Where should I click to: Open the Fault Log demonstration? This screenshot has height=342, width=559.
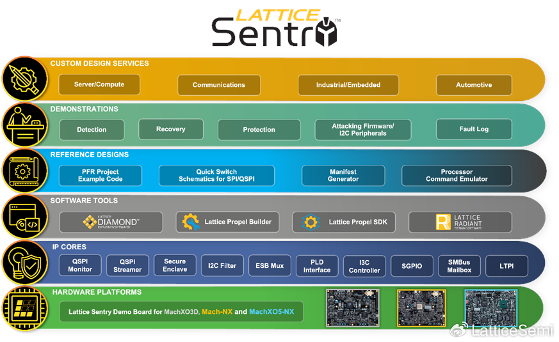pyautogui.click(x=474, y=129)
